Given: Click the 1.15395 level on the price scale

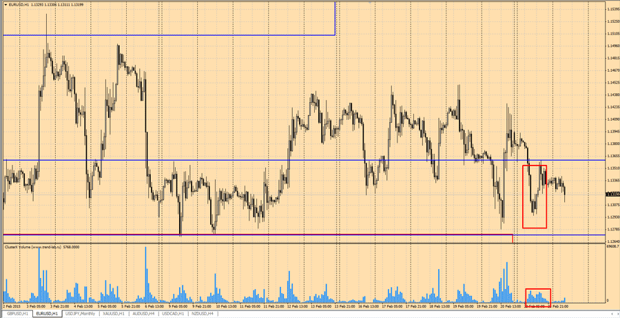Looking at the screenshot, I should pyautogui.click(x=612, y=9).
